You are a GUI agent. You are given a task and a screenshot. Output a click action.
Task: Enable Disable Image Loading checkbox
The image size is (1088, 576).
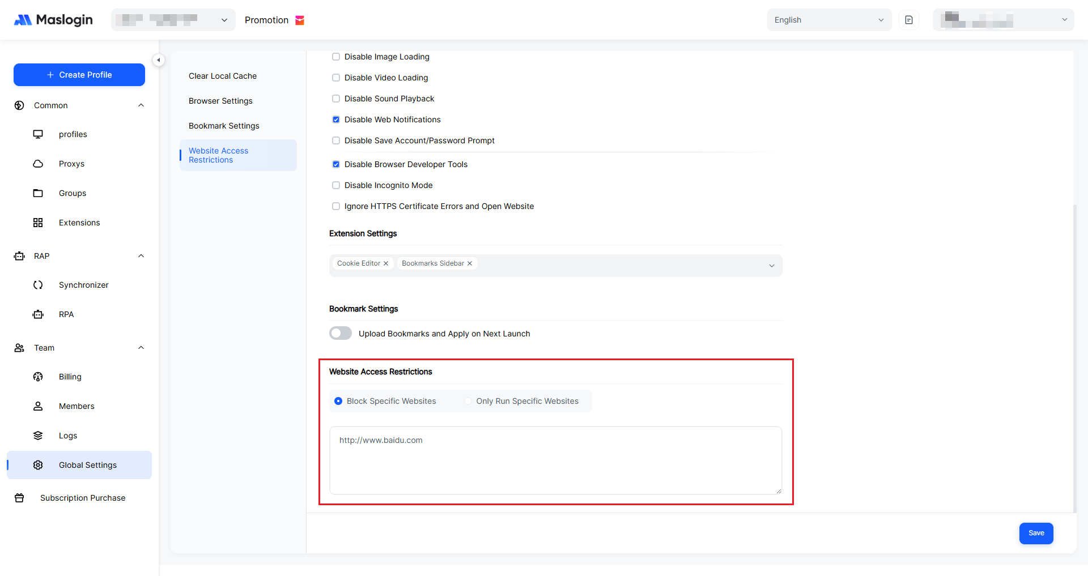(x=336, y=57)
